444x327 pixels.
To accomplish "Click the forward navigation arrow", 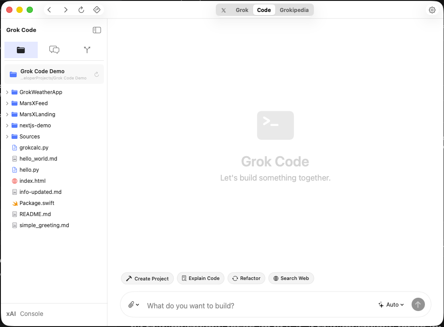I will coord(65,9).
